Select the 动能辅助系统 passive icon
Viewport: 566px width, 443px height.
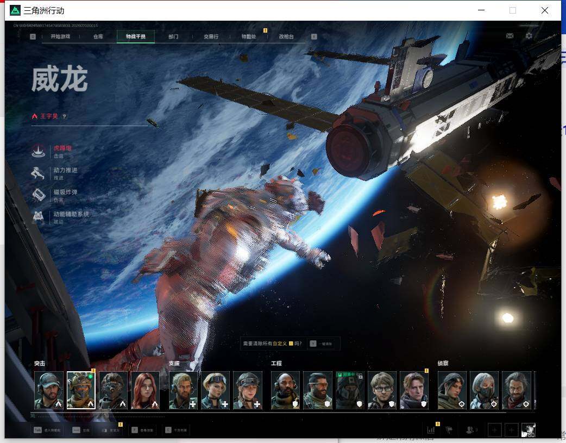(x=38, y=217)
